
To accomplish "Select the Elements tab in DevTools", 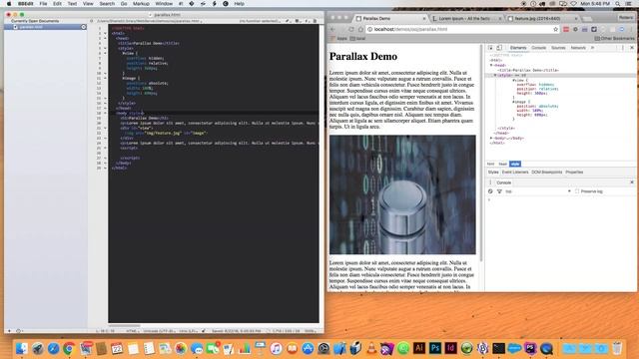I will [x=518, y=48].
